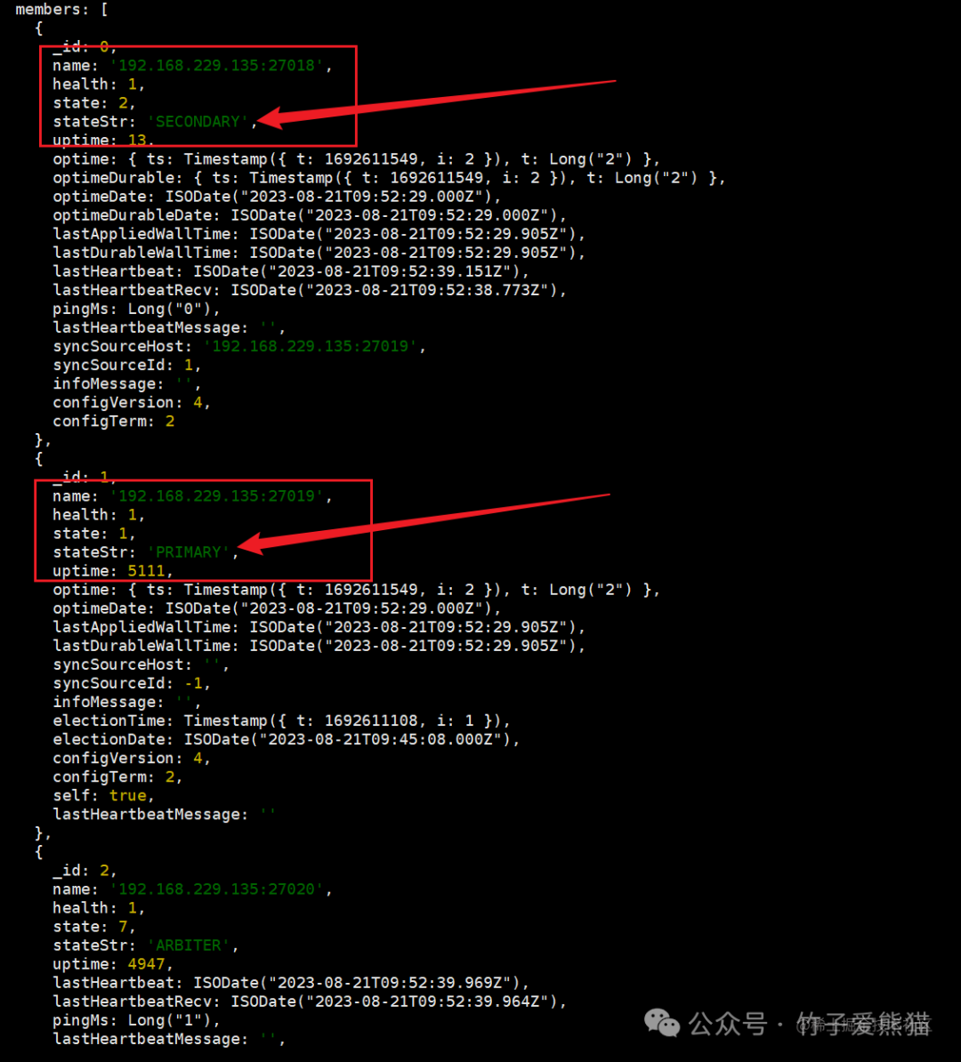This screenshot has height=1062, width=961.
Task: Click the 'state: 7,' line
Action: click(x=94, y=927)
